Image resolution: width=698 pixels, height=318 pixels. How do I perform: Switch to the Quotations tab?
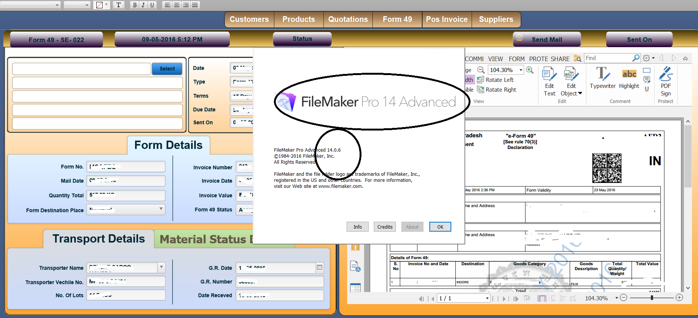pos(348,19)
